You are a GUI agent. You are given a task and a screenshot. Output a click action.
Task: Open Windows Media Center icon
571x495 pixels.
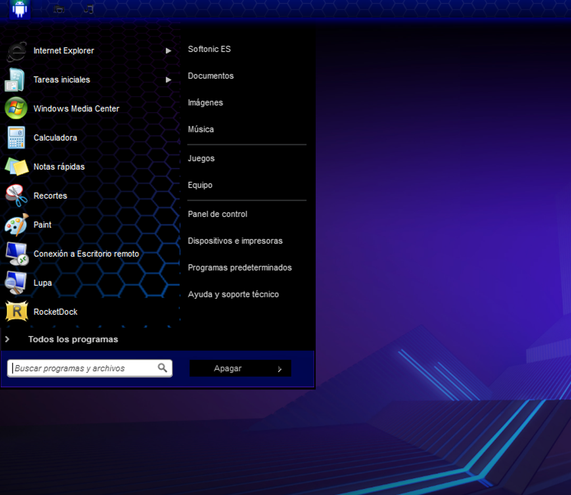(x=16, y=109)
